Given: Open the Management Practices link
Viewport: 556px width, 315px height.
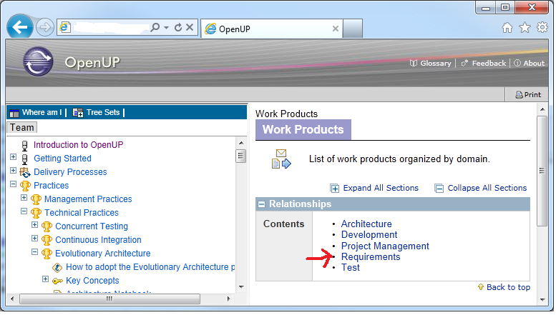Looking at the screenshot, I should [x=88, y=199].
